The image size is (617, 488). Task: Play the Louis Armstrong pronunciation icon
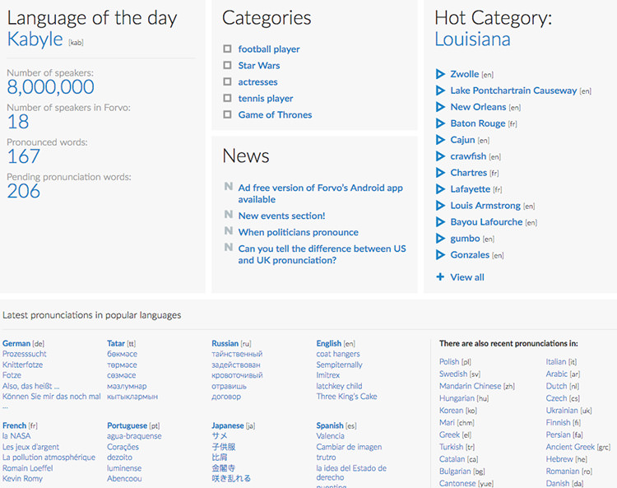pyautogui.click(x=440, y=206)
